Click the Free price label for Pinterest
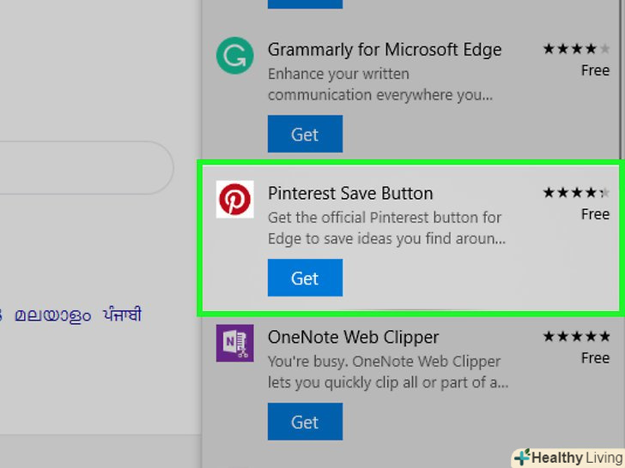This screenshot has height=468, width=625. [x=595, y=214]
